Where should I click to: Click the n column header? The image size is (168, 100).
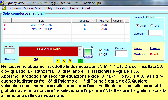tap(7, 21)
